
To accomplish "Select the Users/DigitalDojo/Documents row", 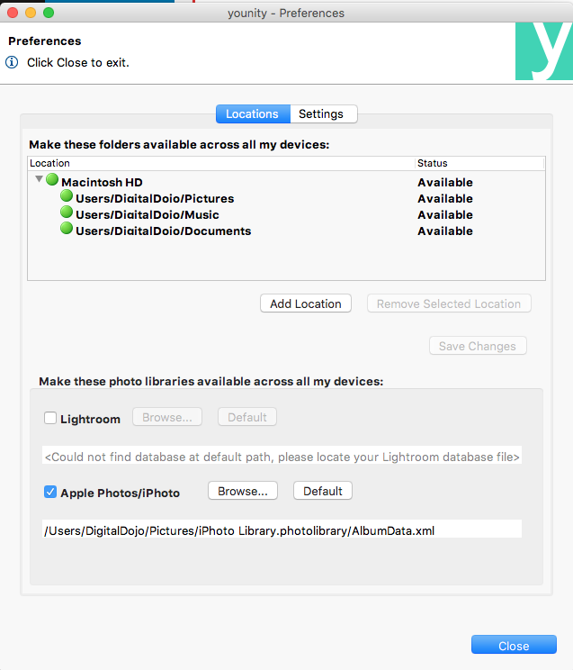I will (286, 231).
